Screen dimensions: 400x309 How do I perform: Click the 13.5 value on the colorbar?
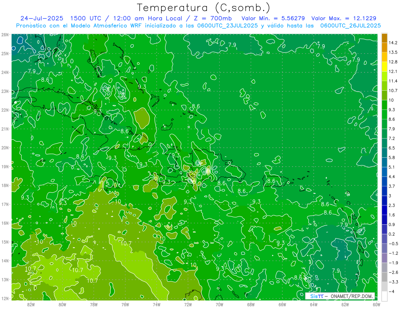[x=393, y=52]
